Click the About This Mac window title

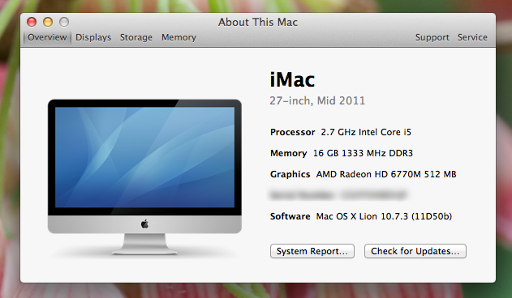[x=258, y=22]
